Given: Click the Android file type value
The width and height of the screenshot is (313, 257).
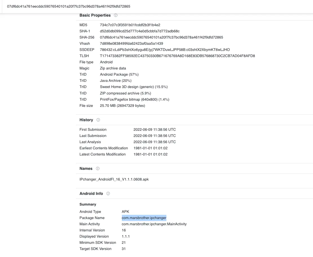Looking at the screenshot, I should click(x=106, y=62).
